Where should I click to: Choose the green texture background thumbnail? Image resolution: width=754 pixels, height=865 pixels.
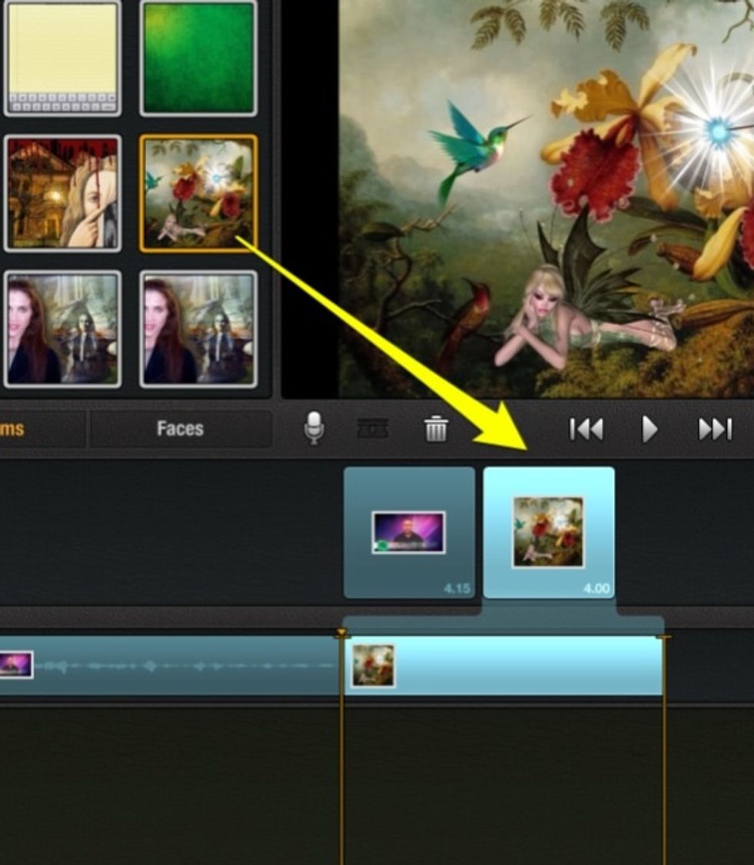point(197,54)
